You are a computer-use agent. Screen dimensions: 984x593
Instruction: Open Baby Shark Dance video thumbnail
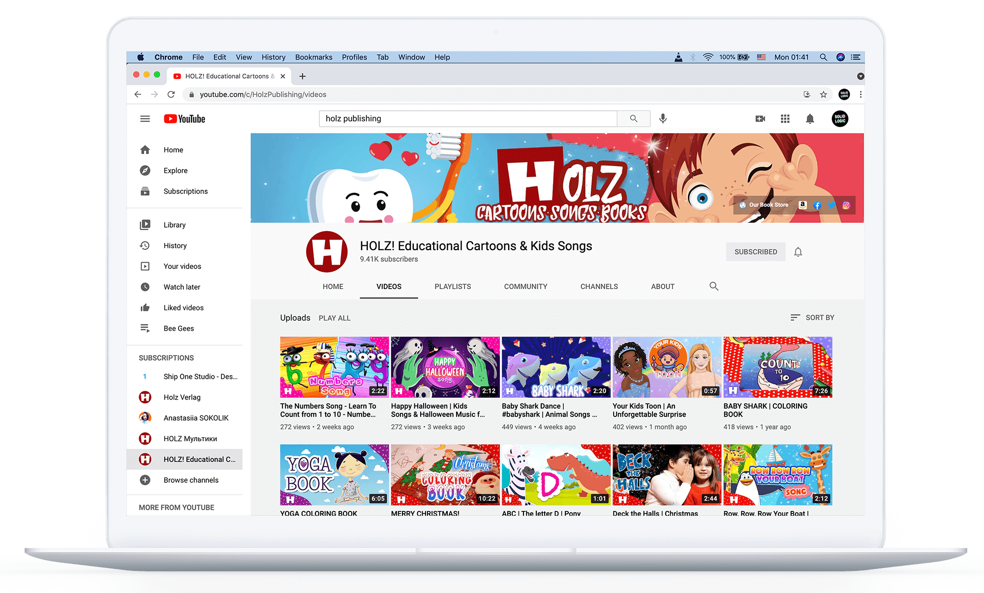pos(556,367)
